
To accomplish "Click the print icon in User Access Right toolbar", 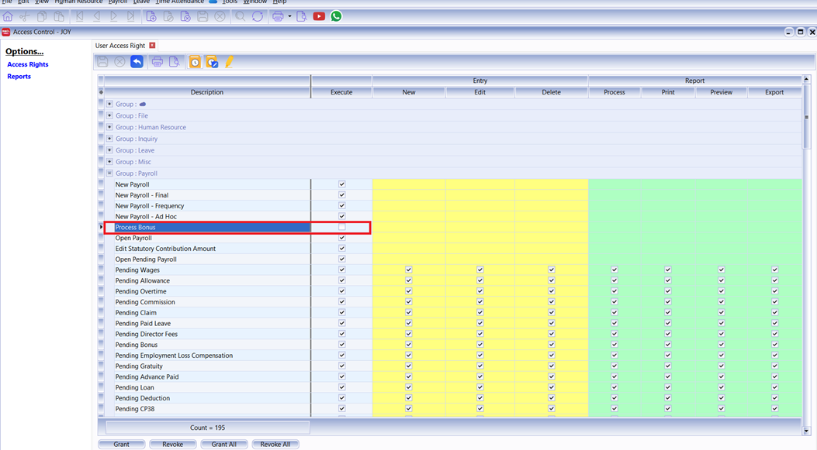I will click(x=158, y=62).
